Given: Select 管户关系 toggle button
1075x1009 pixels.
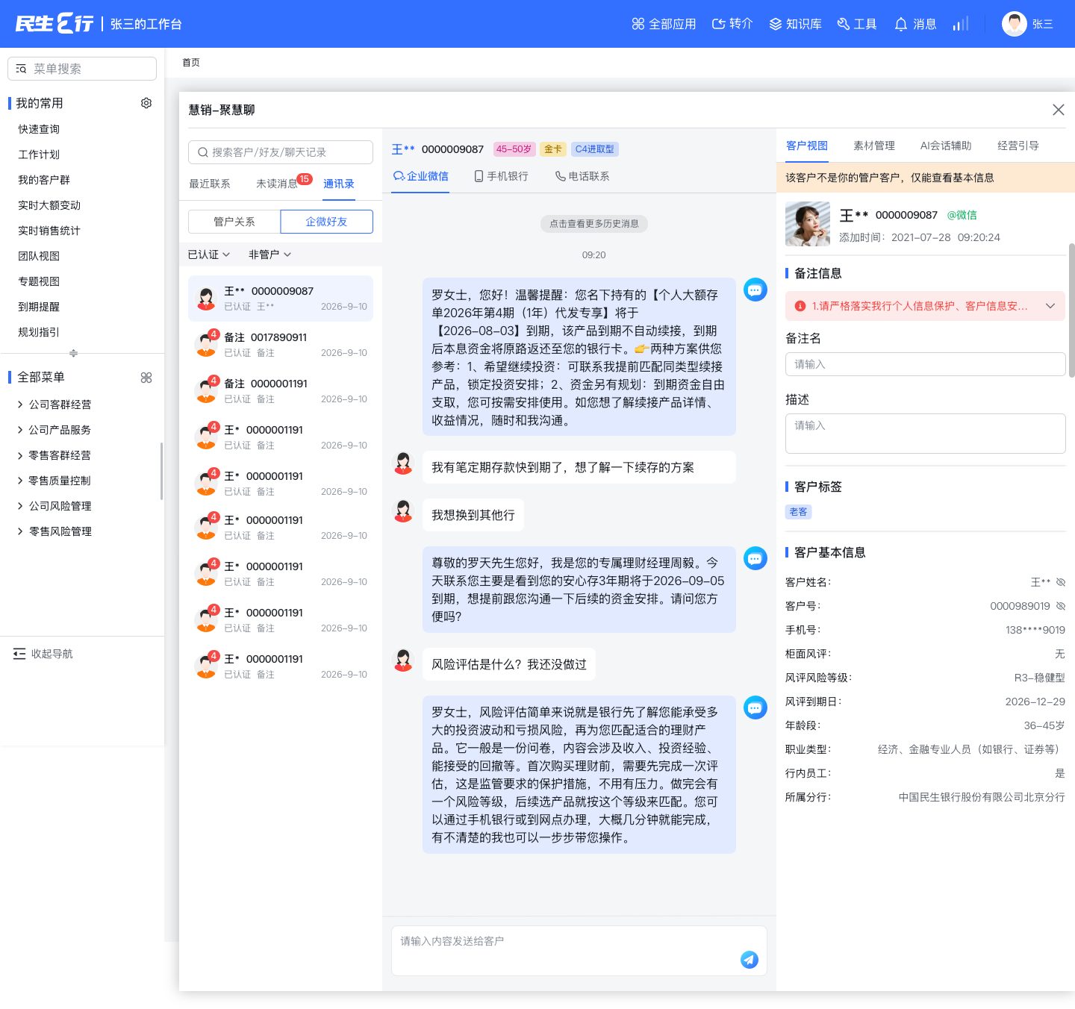Looking at the screenshot, I should point(234,222).
